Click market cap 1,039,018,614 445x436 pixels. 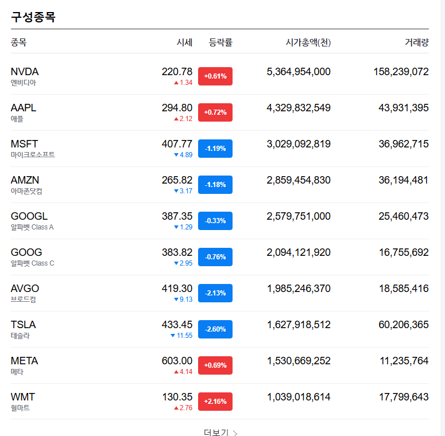(x=299, y=397)
